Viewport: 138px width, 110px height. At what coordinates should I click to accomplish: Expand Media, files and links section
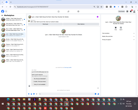(x=118, y=36)
